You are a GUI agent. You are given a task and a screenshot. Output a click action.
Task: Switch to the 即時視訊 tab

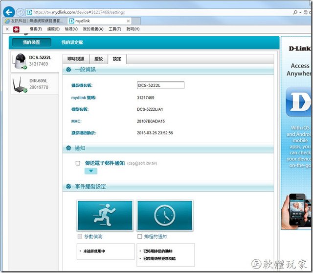[76, 59]
